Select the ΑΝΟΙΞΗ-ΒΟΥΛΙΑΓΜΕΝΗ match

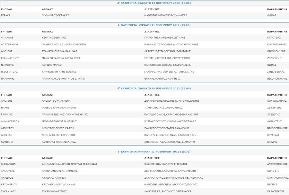coord(56,101)
